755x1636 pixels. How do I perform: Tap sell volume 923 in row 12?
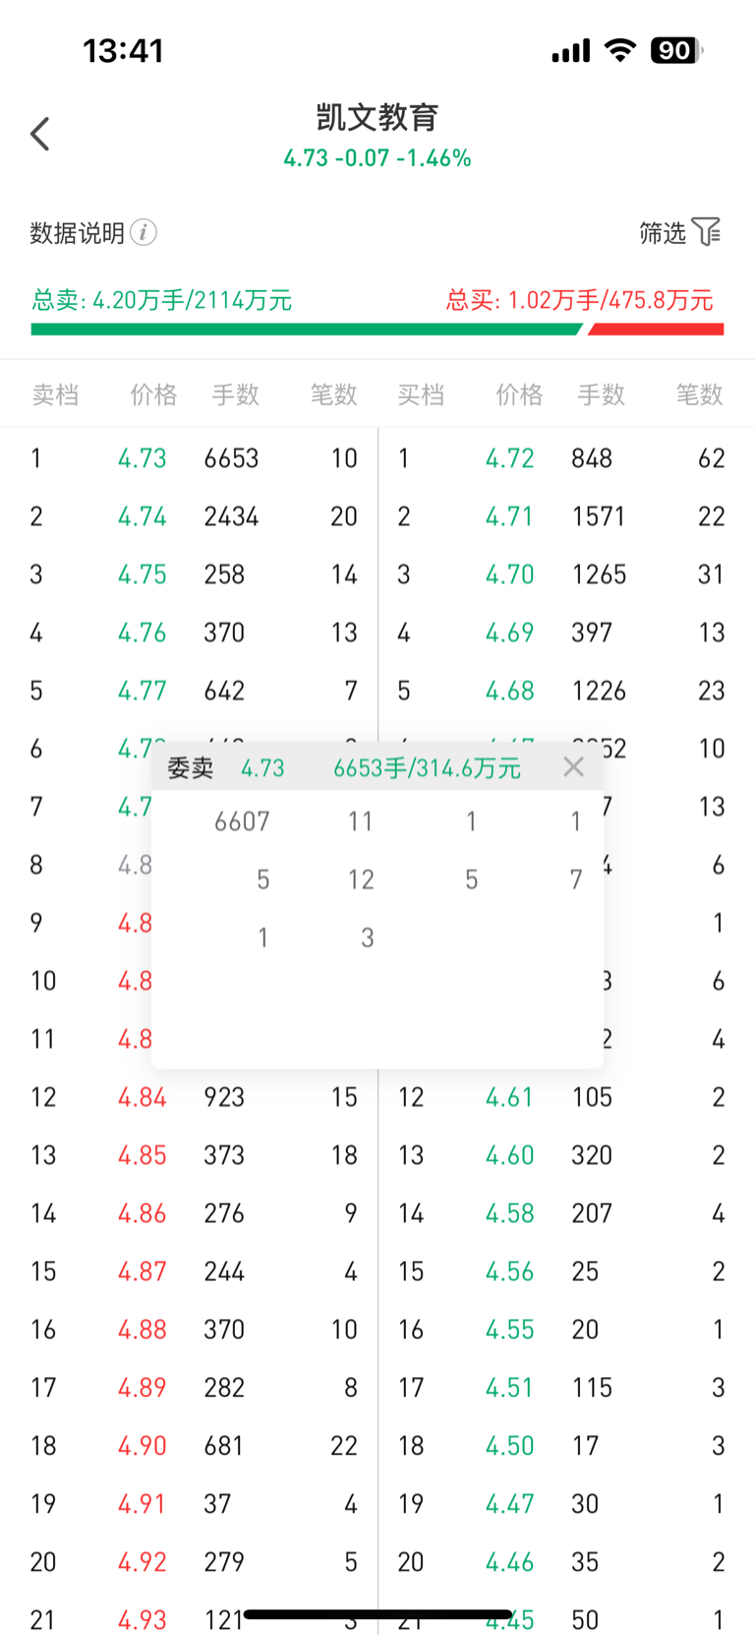pos(224,1098)
